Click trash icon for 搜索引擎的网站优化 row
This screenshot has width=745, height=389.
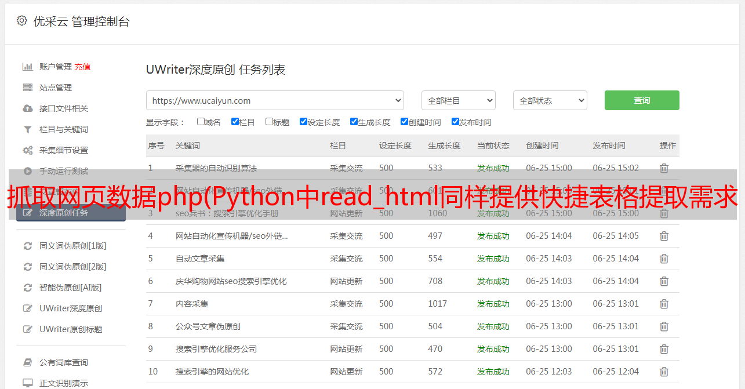(664, 372)
